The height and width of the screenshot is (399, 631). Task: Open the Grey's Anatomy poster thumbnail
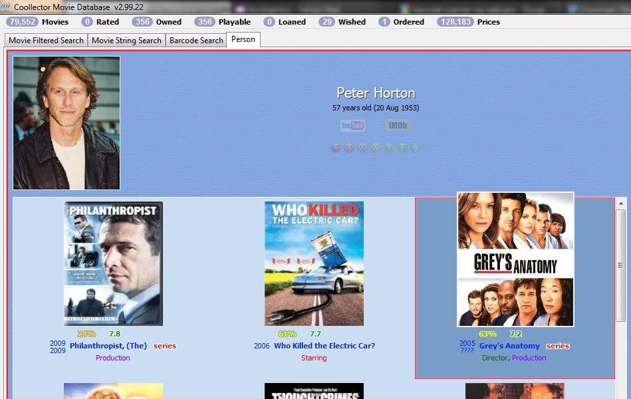click(x=515, y=259)
